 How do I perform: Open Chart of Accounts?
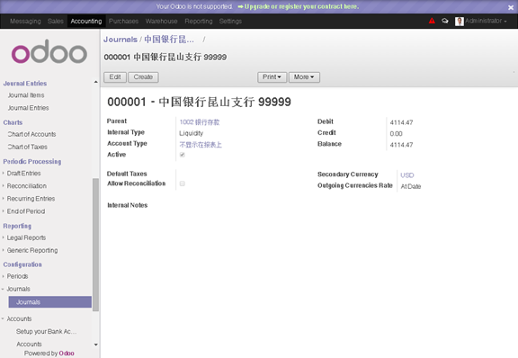pos(31,134)
